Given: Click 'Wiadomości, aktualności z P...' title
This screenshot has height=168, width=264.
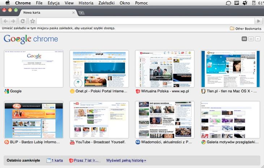Looking at the screenshot, I should (x=166, y=142).
